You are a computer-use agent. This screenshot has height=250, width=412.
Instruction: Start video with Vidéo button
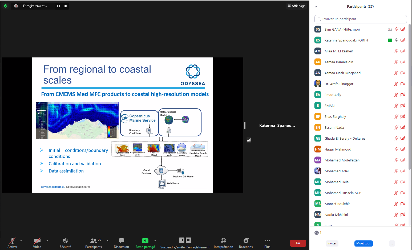point(37,243)
